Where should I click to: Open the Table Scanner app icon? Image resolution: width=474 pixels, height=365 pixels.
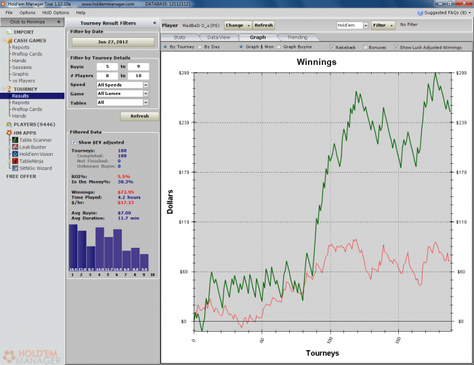[x=15, y=140]
